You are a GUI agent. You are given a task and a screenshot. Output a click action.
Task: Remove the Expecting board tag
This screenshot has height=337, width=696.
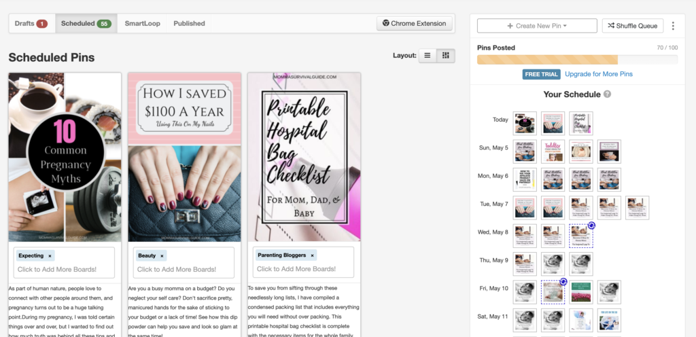pos(50,256)
